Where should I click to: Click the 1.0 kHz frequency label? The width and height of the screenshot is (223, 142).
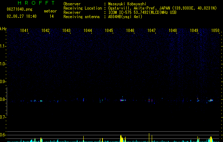[x=3, y=64]
